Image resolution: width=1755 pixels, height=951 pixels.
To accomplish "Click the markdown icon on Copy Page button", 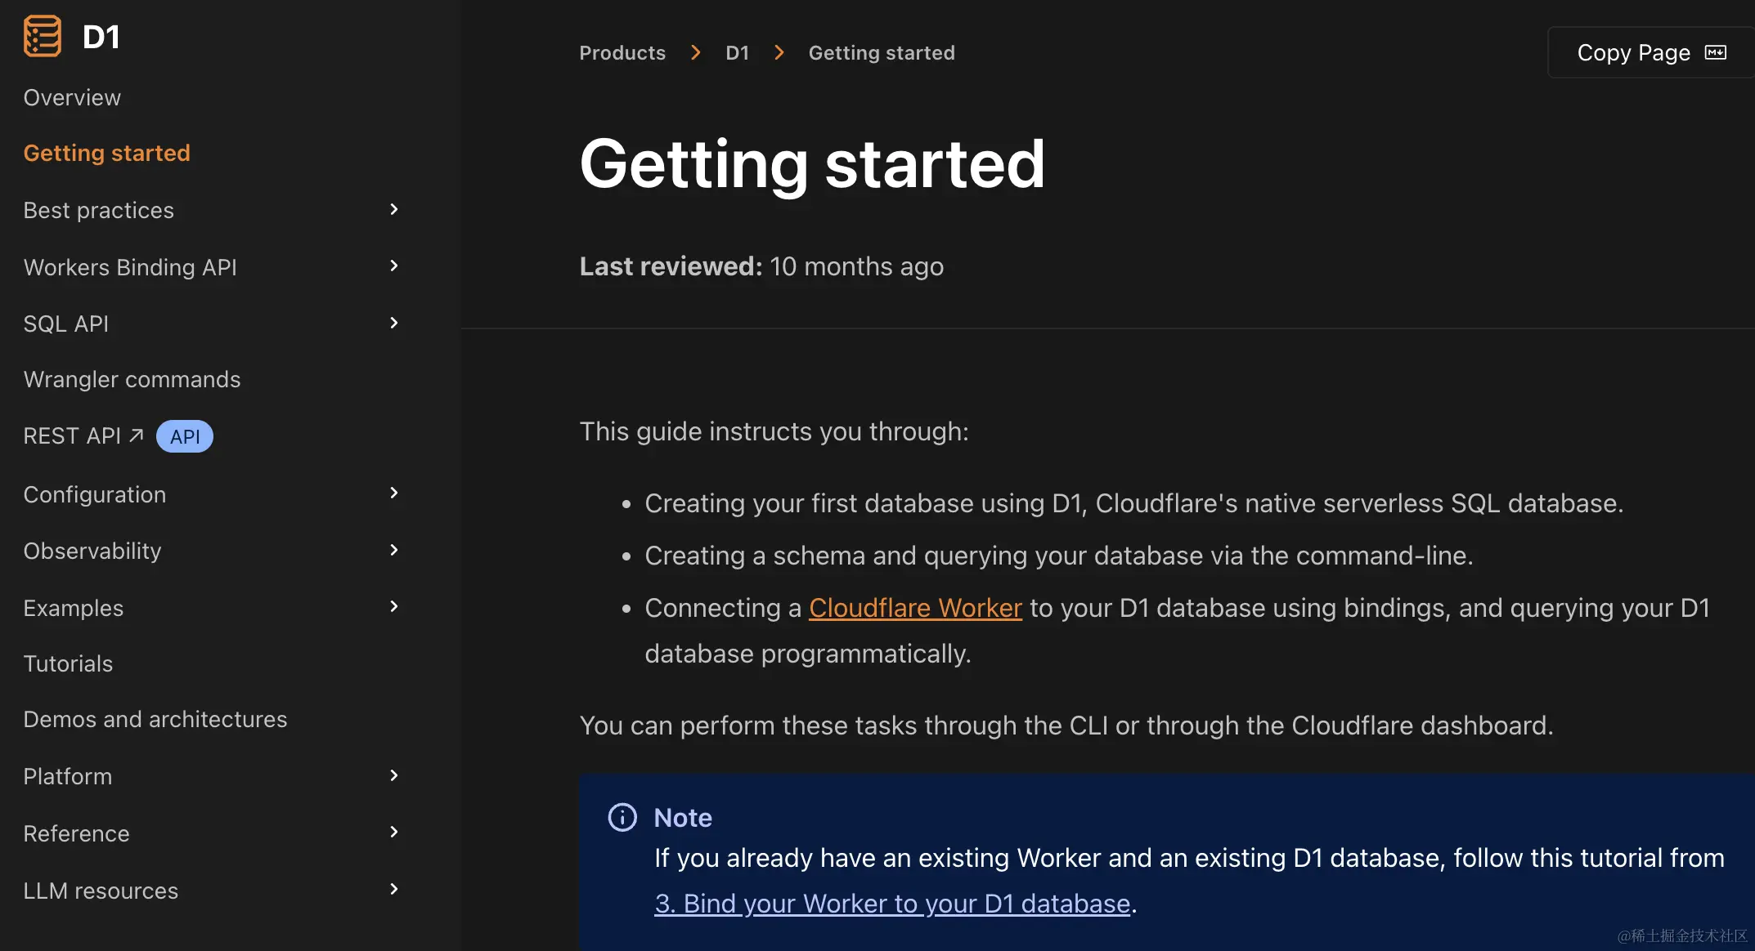I will (x=1716, y=51).
